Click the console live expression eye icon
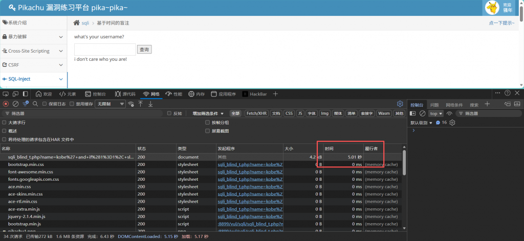This screenshot has width=524, height=241. (x=449, y=113)
